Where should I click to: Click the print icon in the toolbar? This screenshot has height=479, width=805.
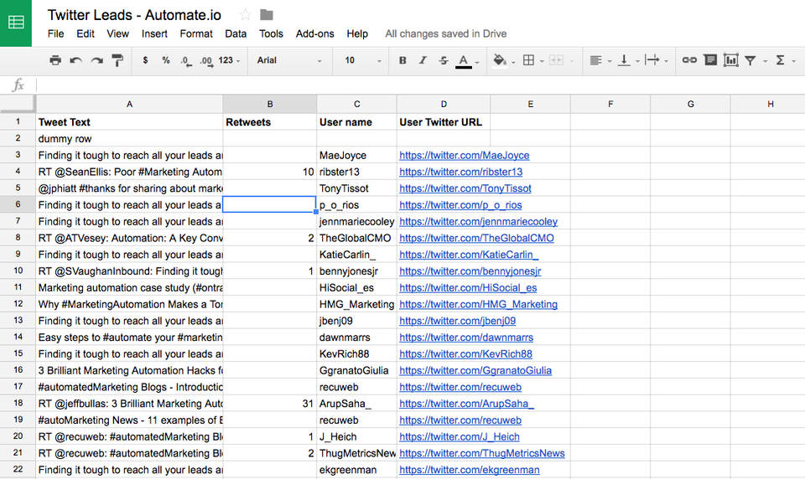point(55,60)
